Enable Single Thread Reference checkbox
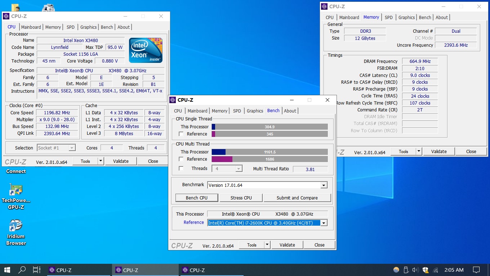This screenshot has width=490, height=276. point(181,134)
